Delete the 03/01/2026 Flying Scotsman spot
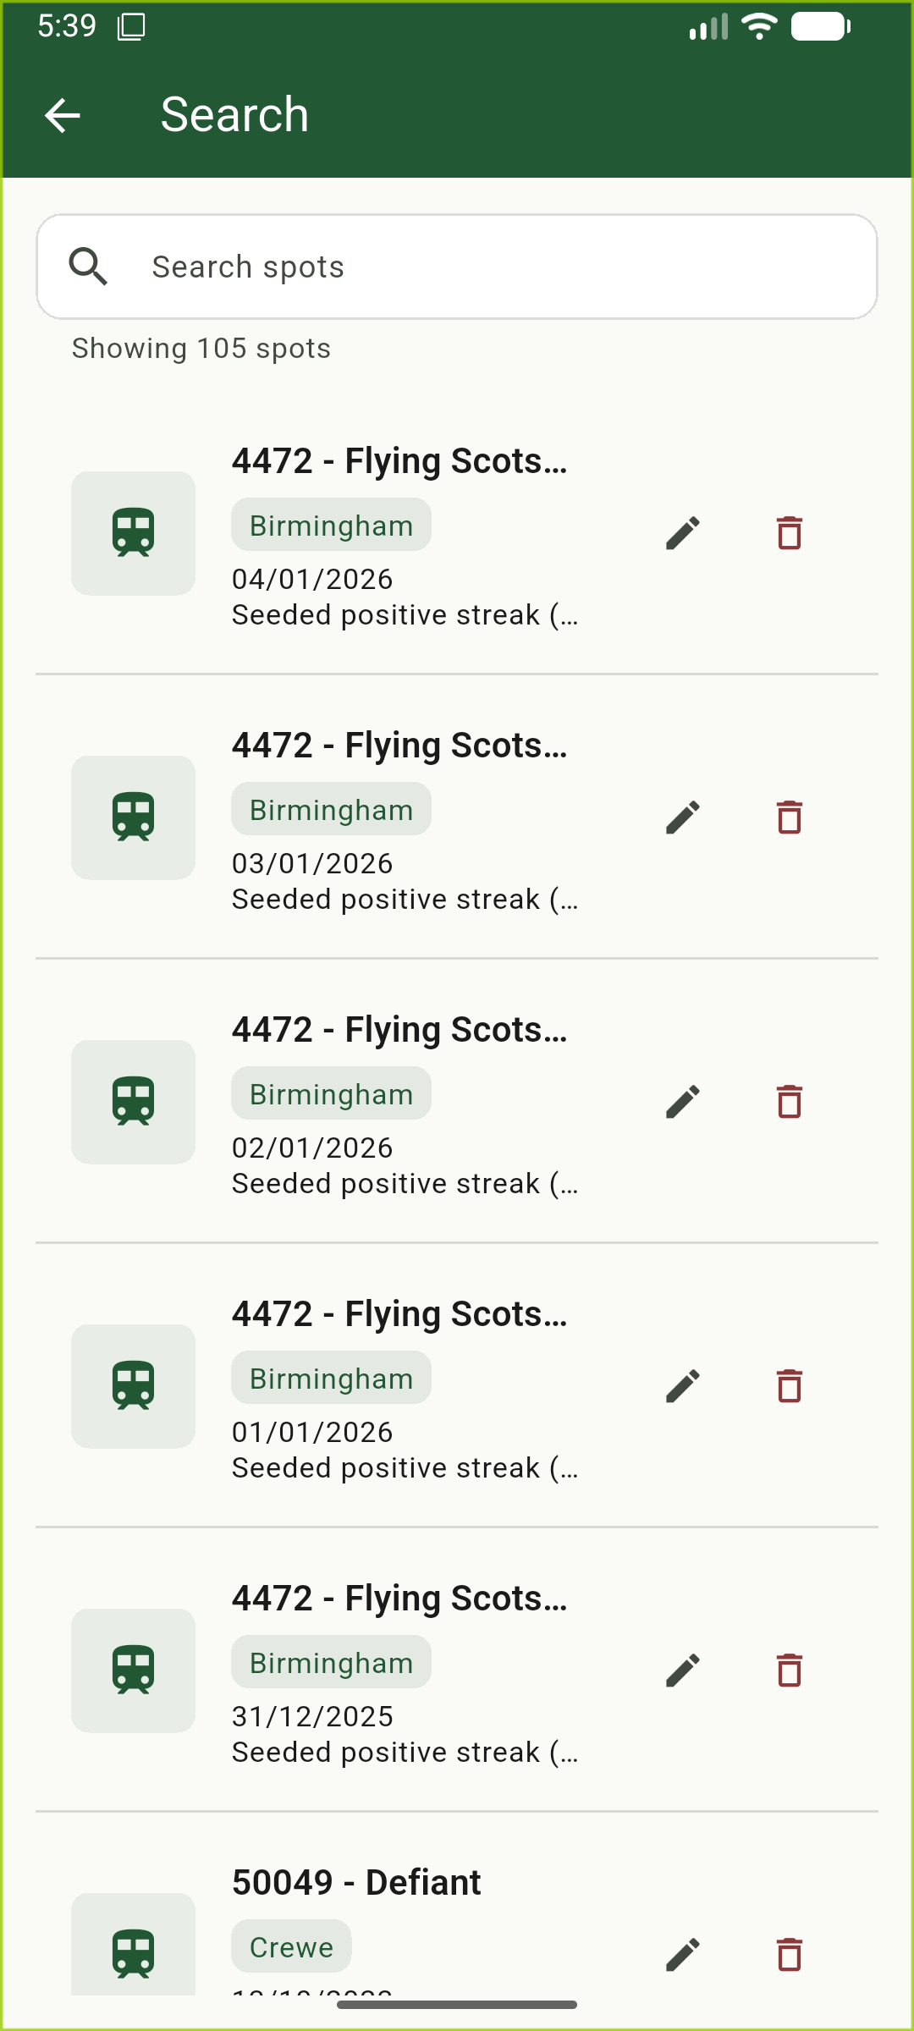This screenshot has width=914, height=2031. (x=789, y=817)
